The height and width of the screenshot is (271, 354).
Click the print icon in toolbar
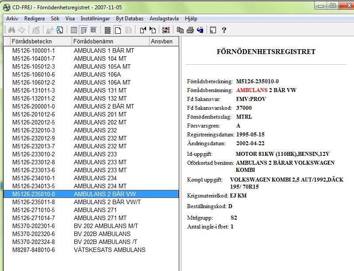pos(190,30)
